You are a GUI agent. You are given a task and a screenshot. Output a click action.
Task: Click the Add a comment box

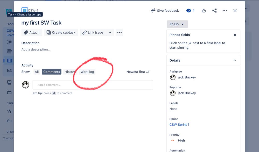point(93,85)
